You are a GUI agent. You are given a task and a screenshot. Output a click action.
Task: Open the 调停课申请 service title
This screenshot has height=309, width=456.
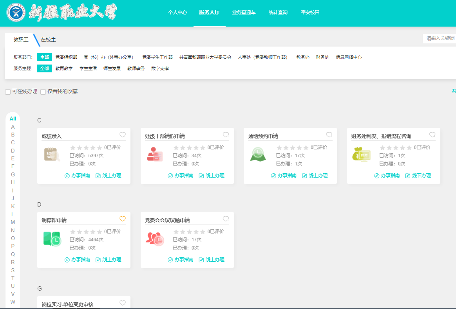coord(54,220)
